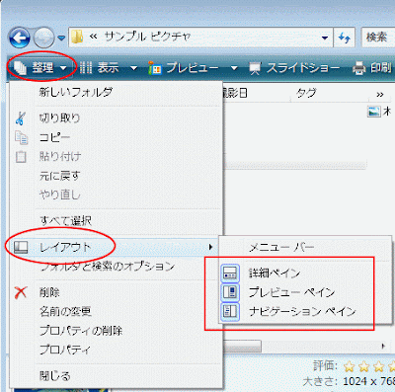This screenshot has width=395, height=392.
Task: Set rating with the first star
Action: click(349, 366)
